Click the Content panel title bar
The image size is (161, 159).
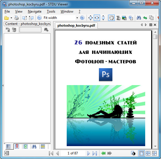pyautogui.click(x=27, y=24)
